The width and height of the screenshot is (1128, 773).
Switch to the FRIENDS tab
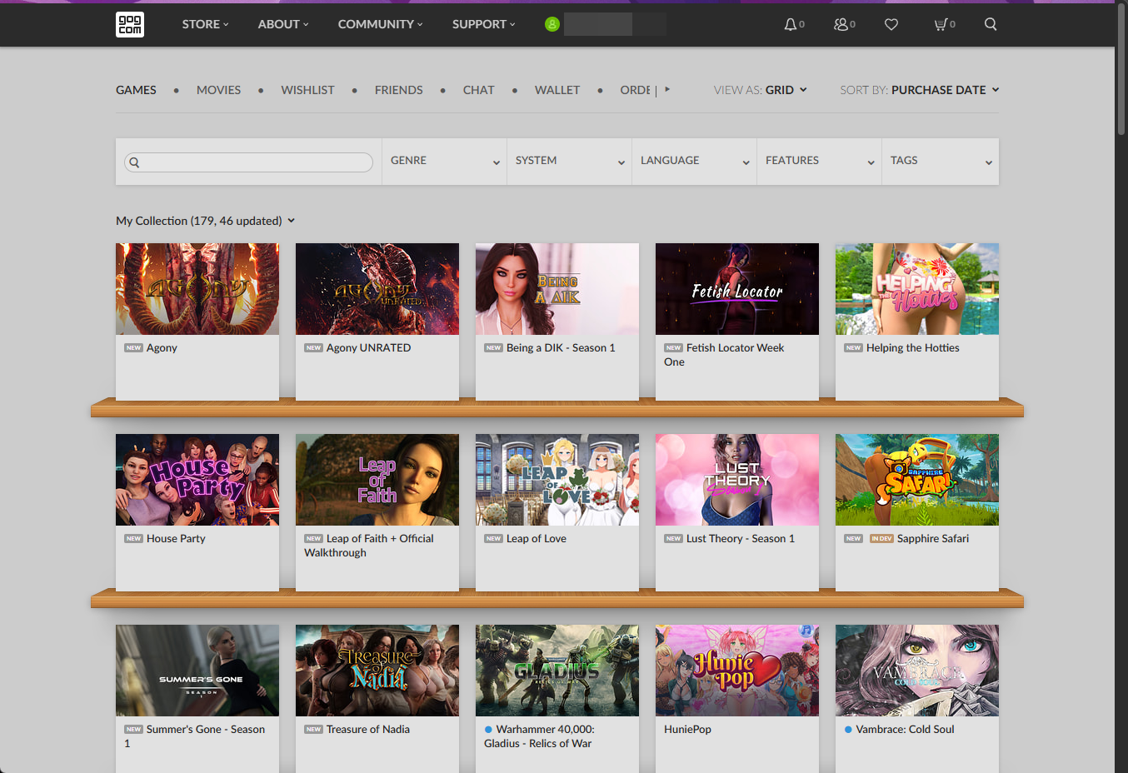(x=398, y=90)
